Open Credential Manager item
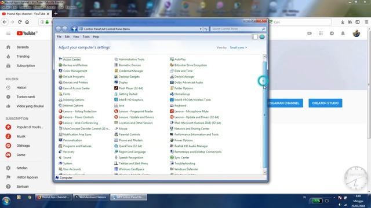Screen dimensions: 371x208 pyautogui.click(x=129, y=71)
